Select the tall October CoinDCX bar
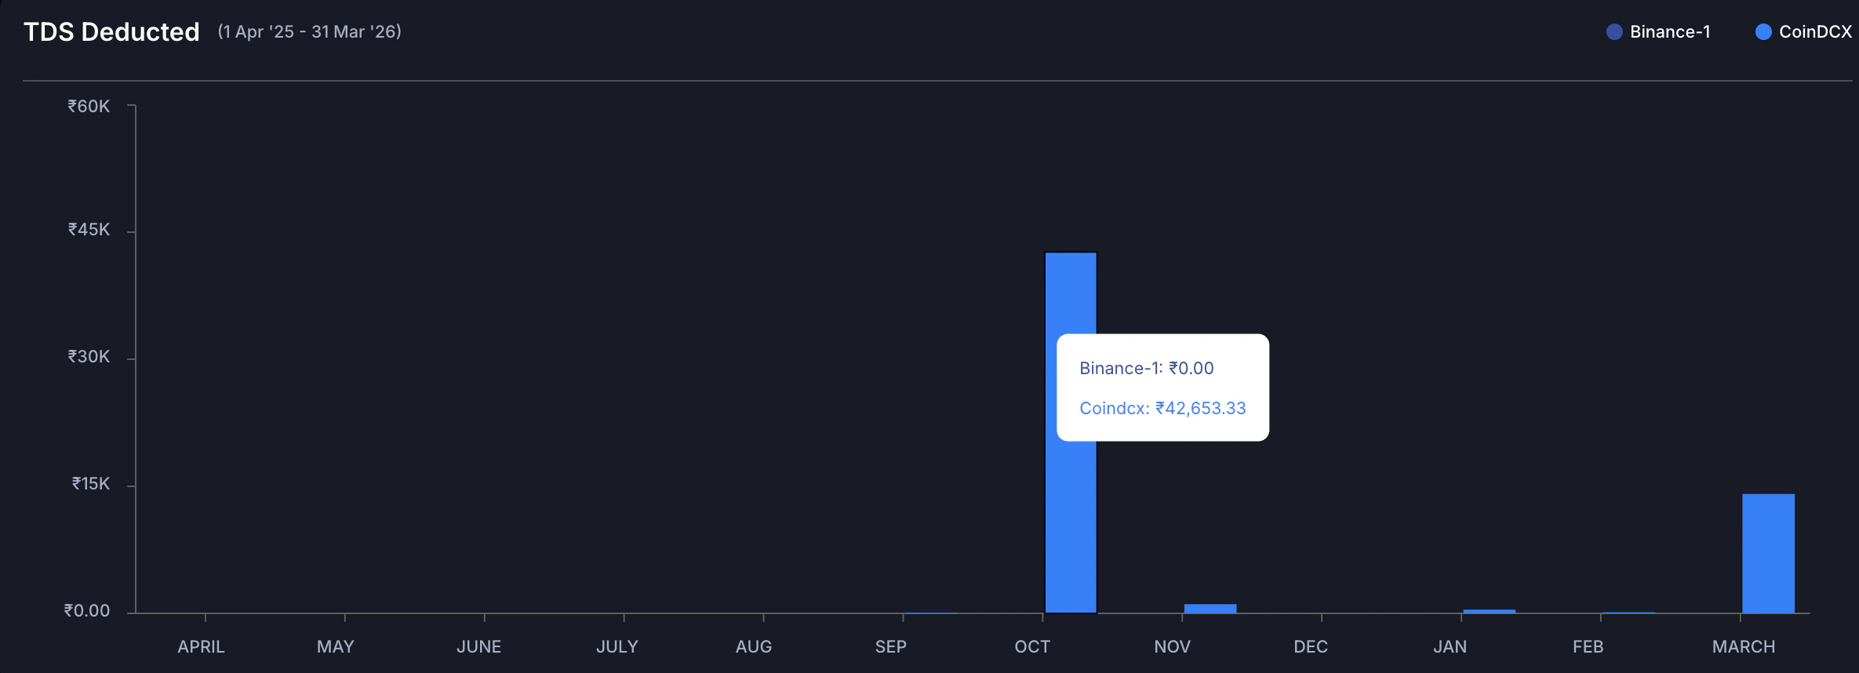 tap(1071, 432)
